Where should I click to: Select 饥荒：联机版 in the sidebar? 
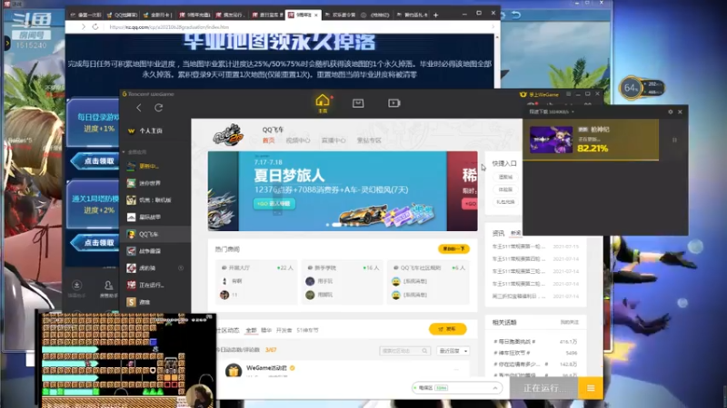[x=154, y=199]
